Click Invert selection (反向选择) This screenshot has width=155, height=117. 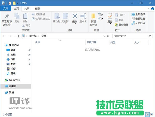[x=138, y=23]
